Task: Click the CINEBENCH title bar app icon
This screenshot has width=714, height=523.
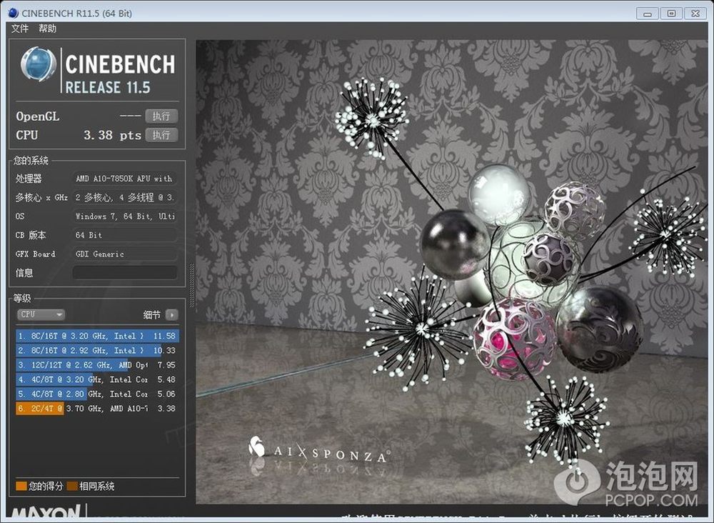Action: point(13,13)
